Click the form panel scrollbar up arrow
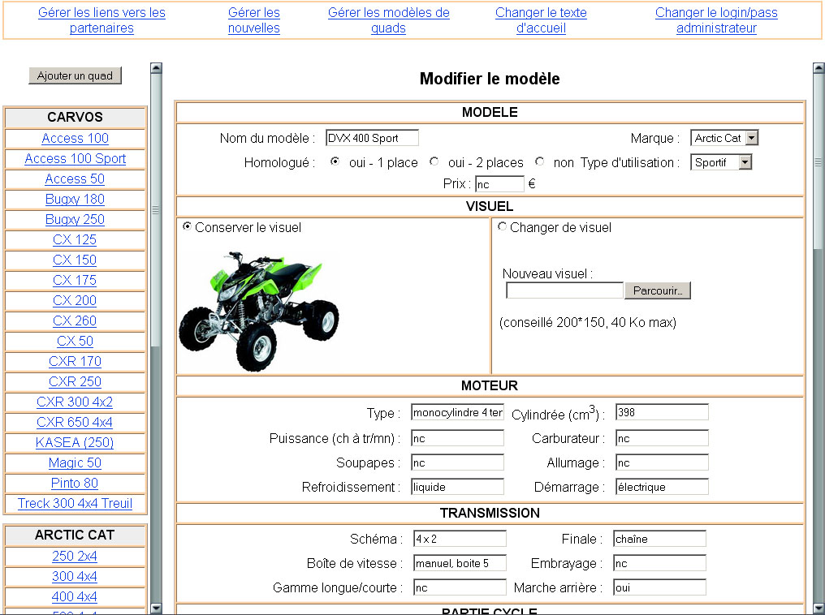 pos(819,68)
